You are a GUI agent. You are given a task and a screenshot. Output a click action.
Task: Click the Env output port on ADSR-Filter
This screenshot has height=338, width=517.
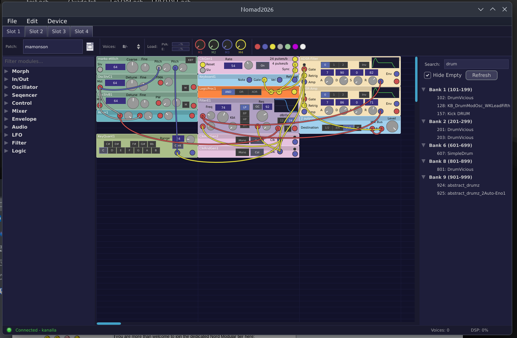click(x=397, y=74)
